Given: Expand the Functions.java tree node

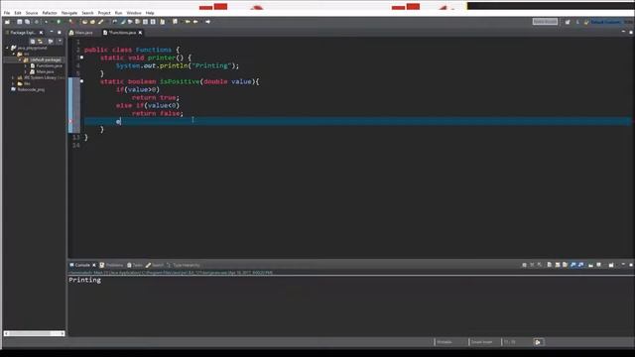Looking at the screenshot, I should coord(26,65).
